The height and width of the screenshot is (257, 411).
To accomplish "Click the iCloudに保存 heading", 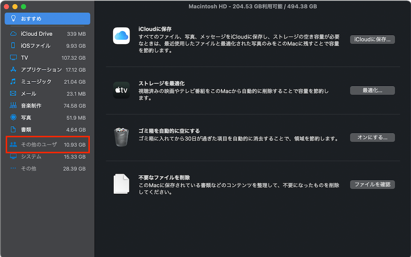I will (155, 29).
